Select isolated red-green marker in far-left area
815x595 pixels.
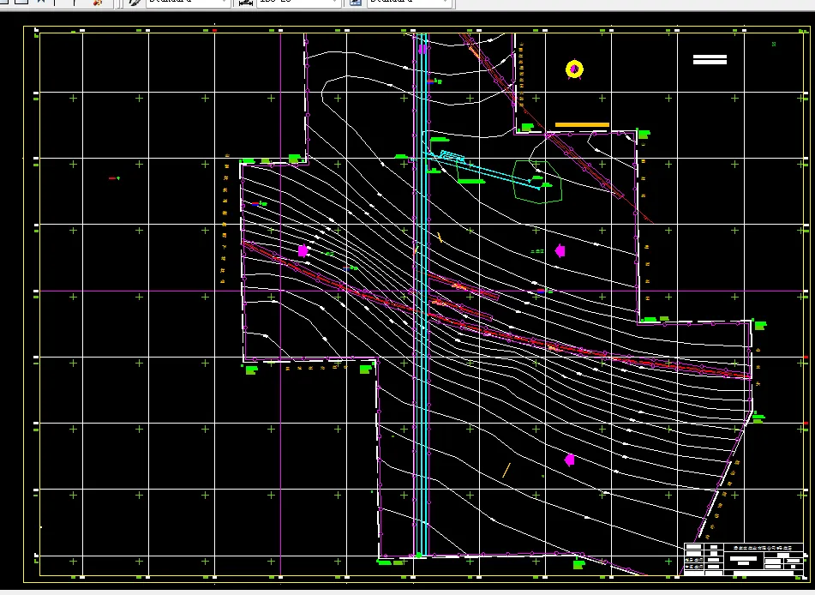coord(114,178)
